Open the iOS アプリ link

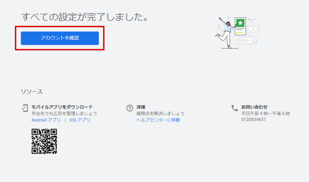click(x=80, y=120)
